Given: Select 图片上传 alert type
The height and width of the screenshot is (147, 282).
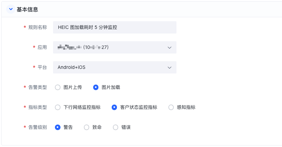Looking at the screenshot, I should point(58,87).
